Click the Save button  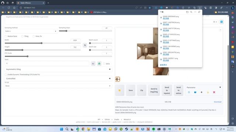(x=131, y=90)
